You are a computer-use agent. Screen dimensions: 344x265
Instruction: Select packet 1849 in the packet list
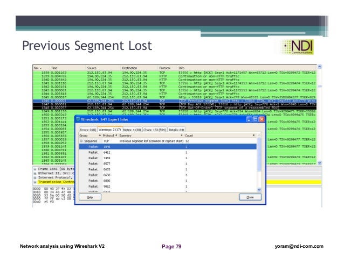point(175,111)
